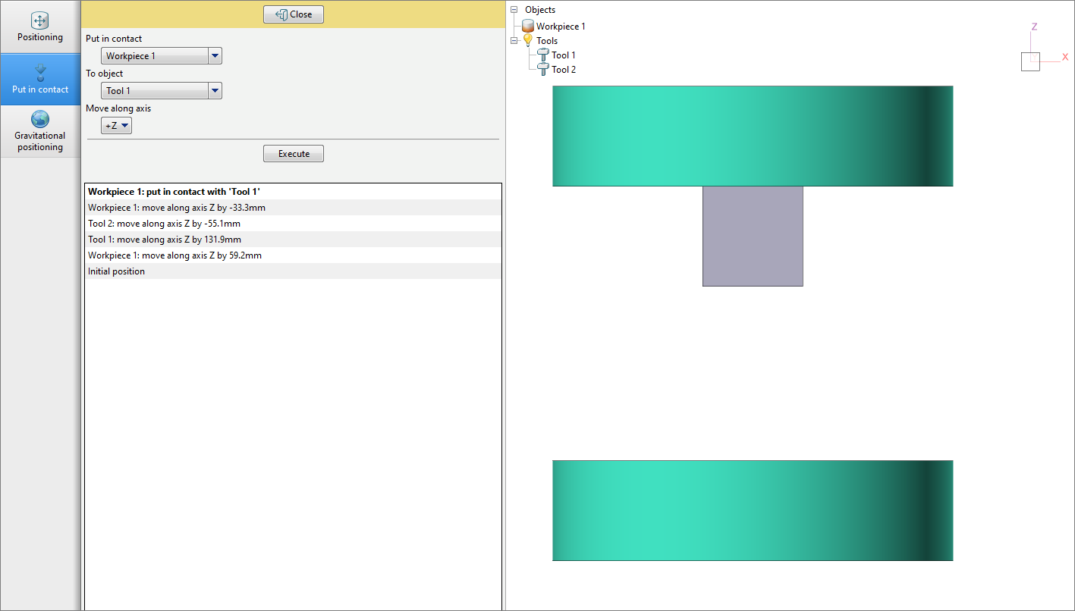The height and width of the screenshot is (611, 1075).
Task: Click the gray workpiece in the viewport
Action: (753, 236)
